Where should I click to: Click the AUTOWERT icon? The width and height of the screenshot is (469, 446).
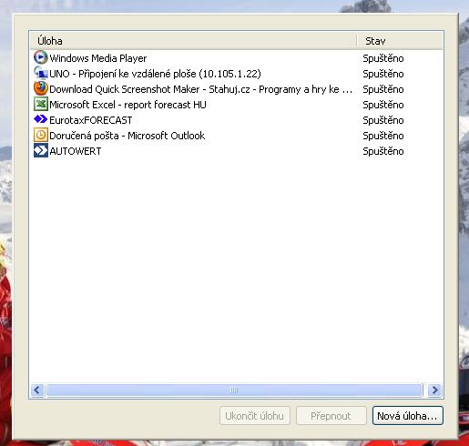click(x=41, y=150)
